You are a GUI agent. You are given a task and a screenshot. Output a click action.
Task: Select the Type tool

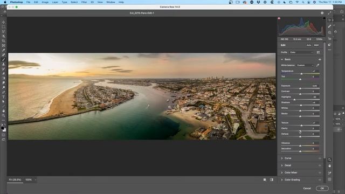pyautogui.click(x=4, y=97)
